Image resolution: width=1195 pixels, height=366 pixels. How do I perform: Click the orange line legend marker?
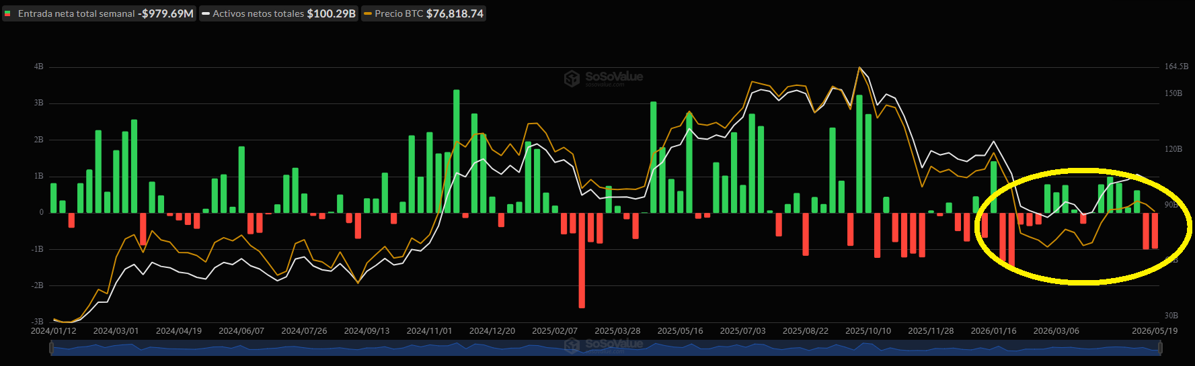click(x=368, y=13)
